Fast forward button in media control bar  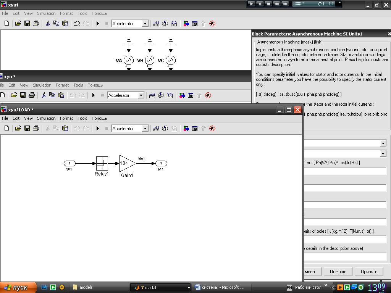[x=285, y=4]
